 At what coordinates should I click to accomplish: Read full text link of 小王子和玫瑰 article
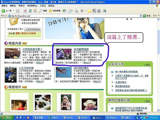(x=40, y=81)
